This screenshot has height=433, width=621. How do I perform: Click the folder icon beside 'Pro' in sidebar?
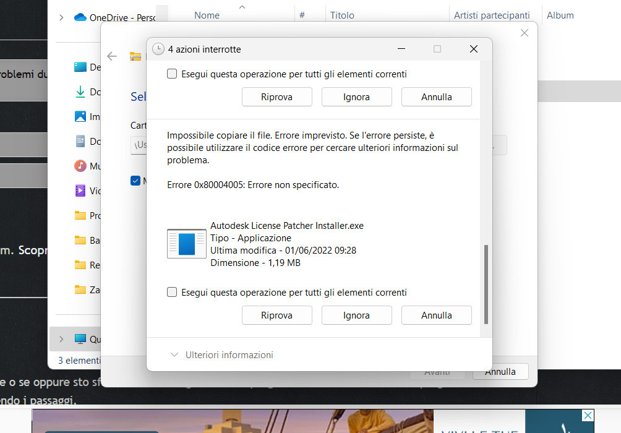pos(80,215)
